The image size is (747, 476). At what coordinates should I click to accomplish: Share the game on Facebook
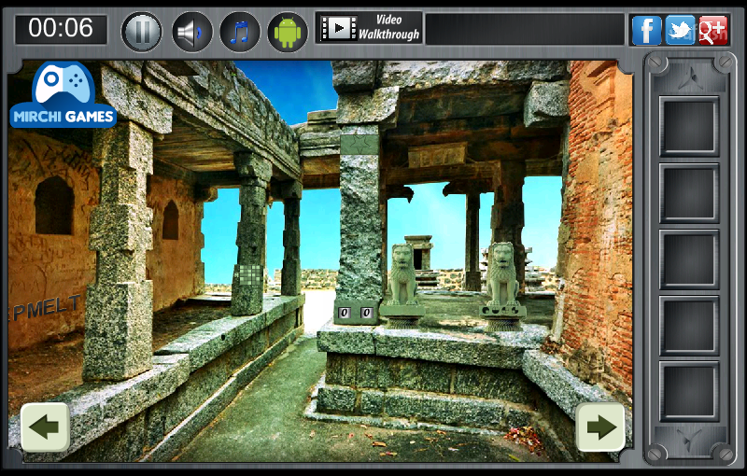coord(646,30)
